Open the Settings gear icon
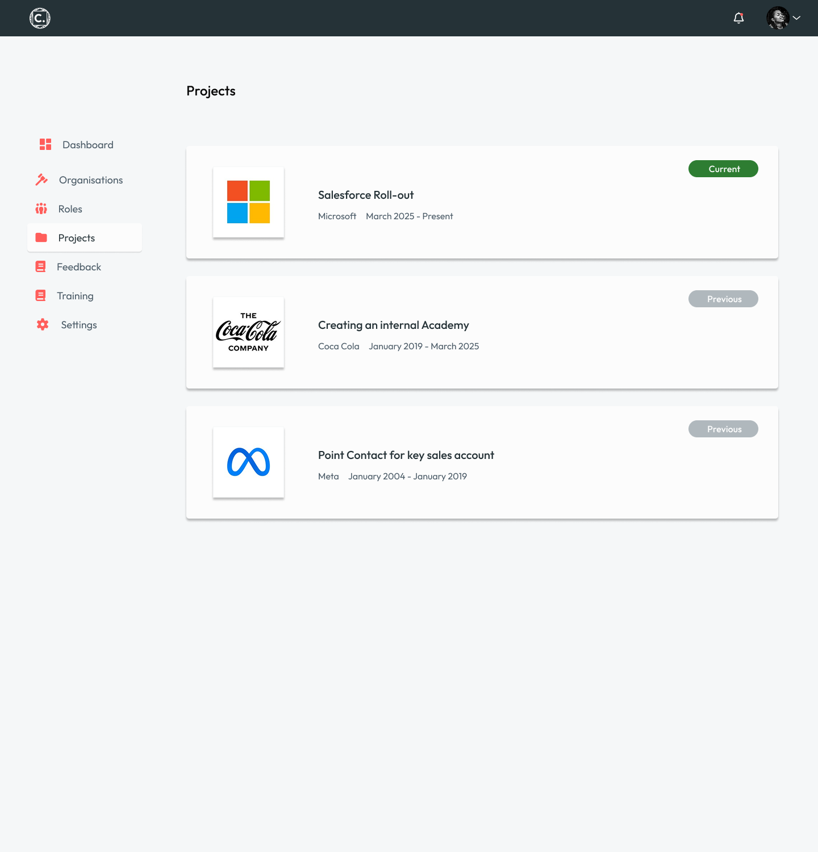The width and height of the screenshot is (818, 852). 42,324
